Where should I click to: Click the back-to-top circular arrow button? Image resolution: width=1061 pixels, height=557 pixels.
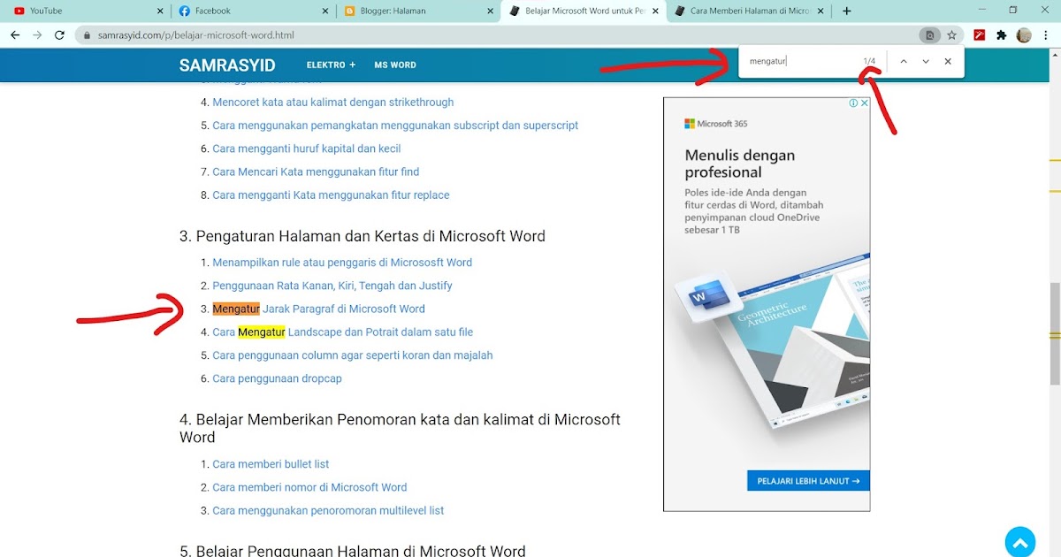[x=1020, y=540]
